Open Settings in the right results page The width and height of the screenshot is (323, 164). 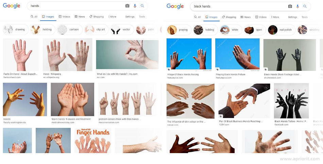292,17
